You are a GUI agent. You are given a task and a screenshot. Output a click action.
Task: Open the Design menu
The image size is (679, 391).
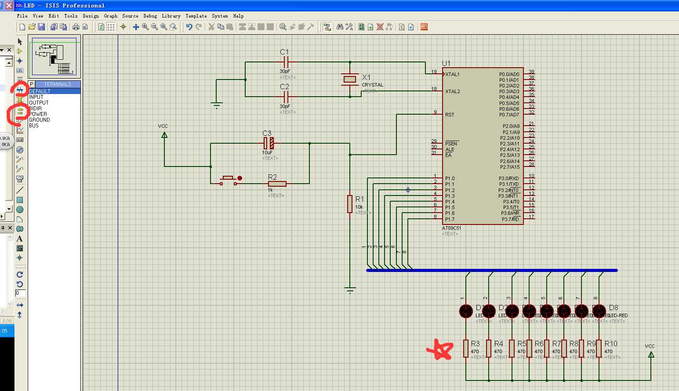pos(91,16)
